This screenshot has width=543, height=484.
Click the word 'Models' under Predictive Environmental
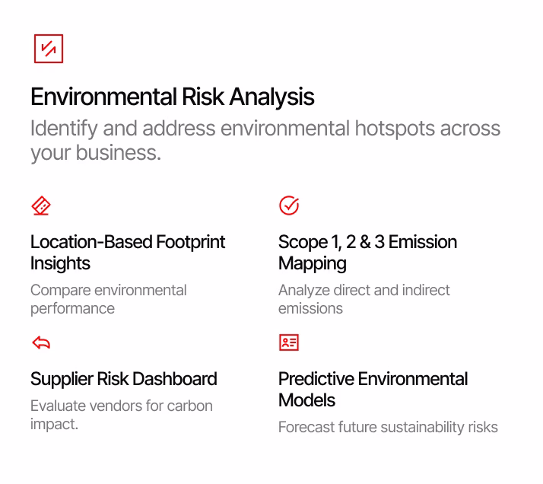pyautogui.click(x=306, y=400)
